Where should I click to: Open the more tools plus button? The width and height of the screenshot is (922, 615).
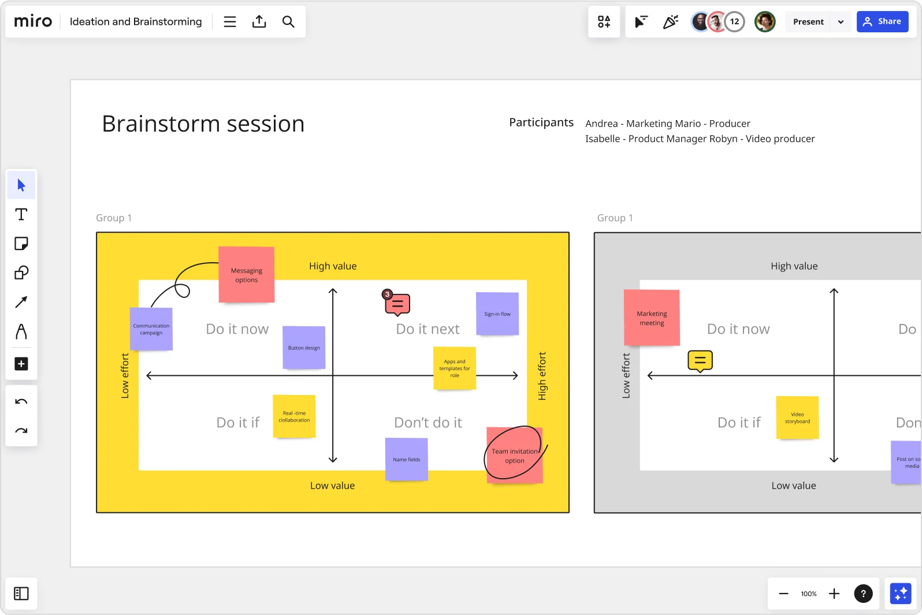pyautogui.click(x=21, y=364)
